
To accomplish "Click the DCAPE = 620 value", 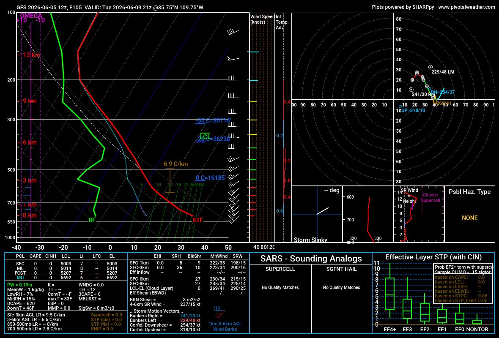I will tap(21, 303).
